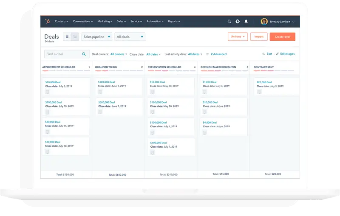Open Last activity date All dates filter
The width and height of the screenshot is (340, 216).
(x=195, y=54)
